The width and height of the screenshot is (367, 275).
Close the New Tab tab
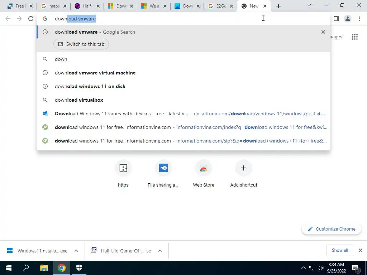point(265,6)
